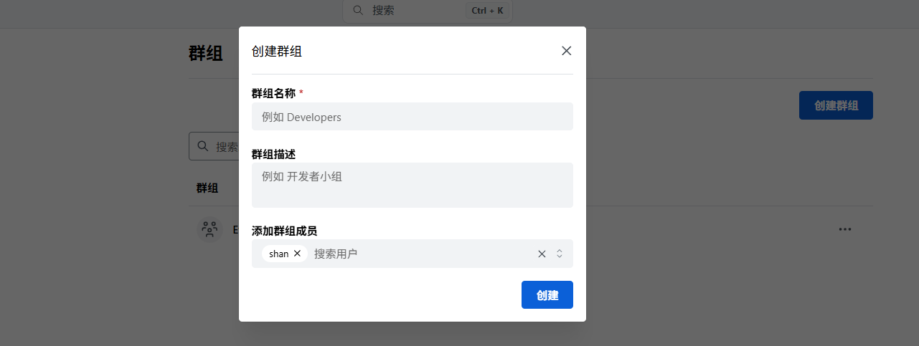The image size is (919, 346).
Task: Click the 群组描述 label
Action: pyautogui.click(x=273, y=154)
